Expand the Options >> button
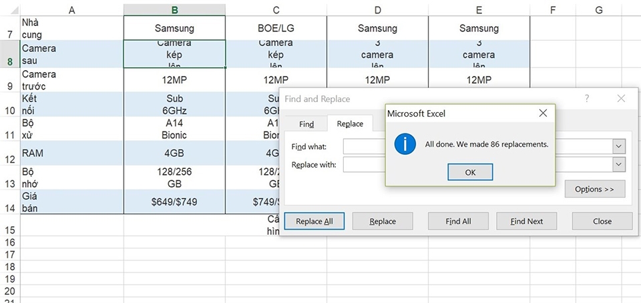641x303 pixels. pyautogui.click(x=595, y=189)
